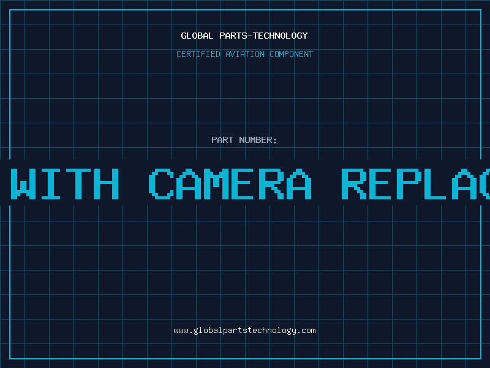This screenshot has height=368, width=490.
Task: Open the www.globalpartstechnology.com website link
Action: point(244,331)
